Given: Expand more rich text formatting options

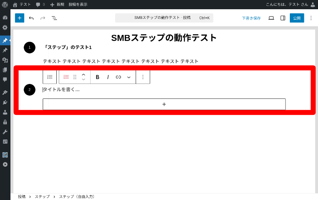Looking at the screenshot, I should 129,77.
